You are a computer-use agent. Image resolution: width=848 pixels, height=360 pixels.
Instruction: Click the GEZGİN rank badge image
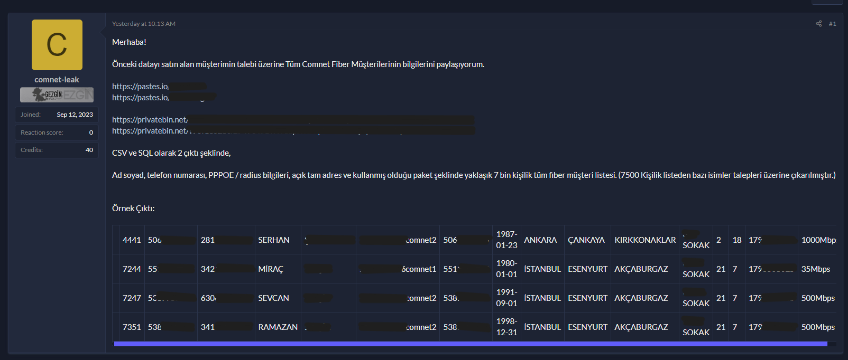(x=57, y=94)
